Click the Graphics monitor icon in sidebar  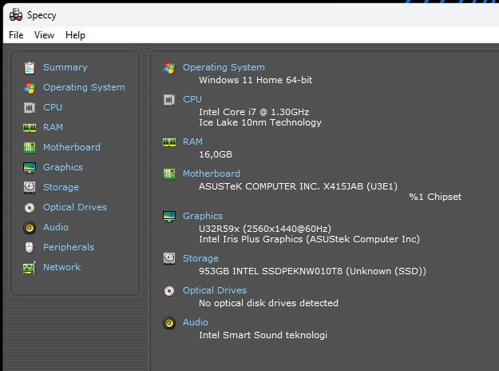pyautogui.click(x=30, y=167)
